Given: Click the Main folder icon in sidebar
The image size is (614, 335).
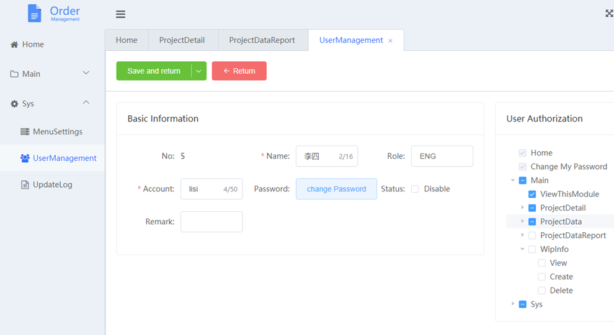Looking at the screenshot, I should coord(14,74).
